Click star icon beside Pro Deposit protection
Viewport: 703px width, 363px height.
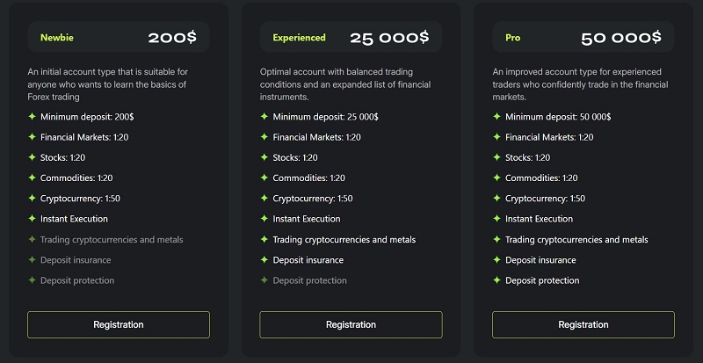tap(496, 280)
